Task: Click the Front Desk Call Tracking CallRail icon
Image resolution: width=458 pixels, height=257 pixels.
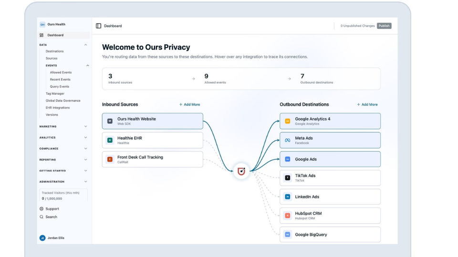Action: click(x=110, y=159)
